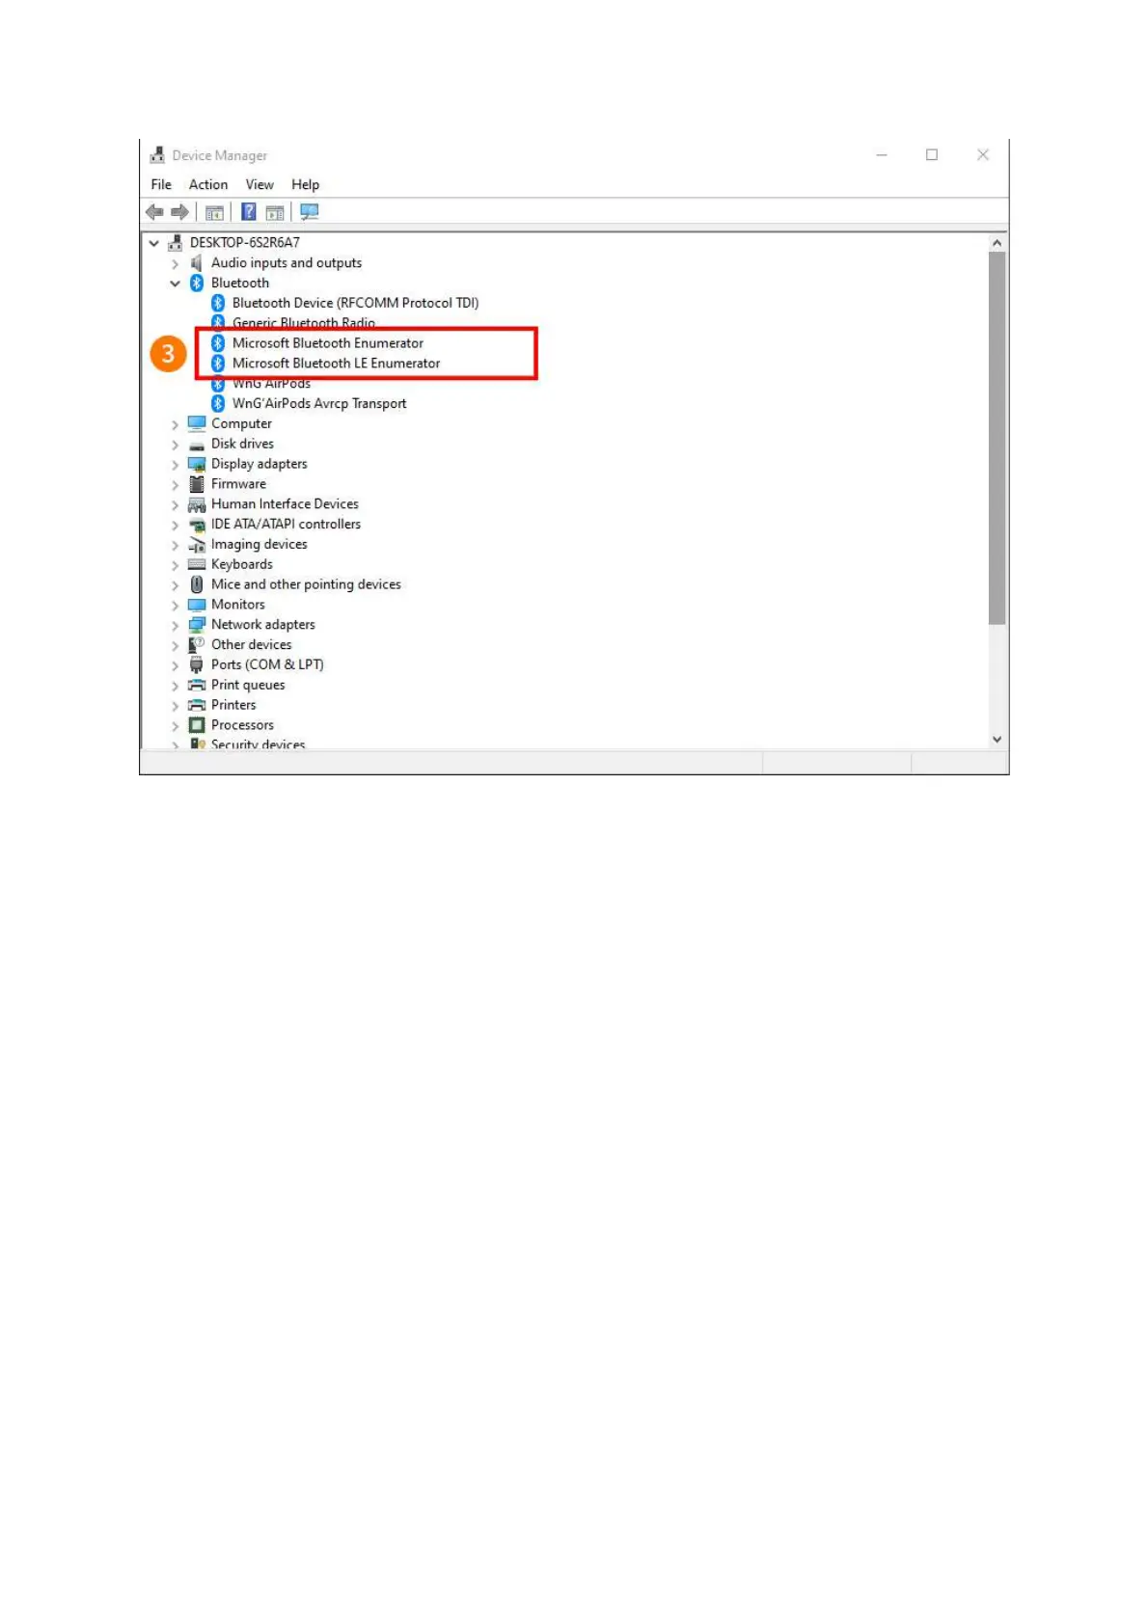The image size is (1148, 1623).
Task: Collapse the Bluetooth category
Action: pos(175,284)
